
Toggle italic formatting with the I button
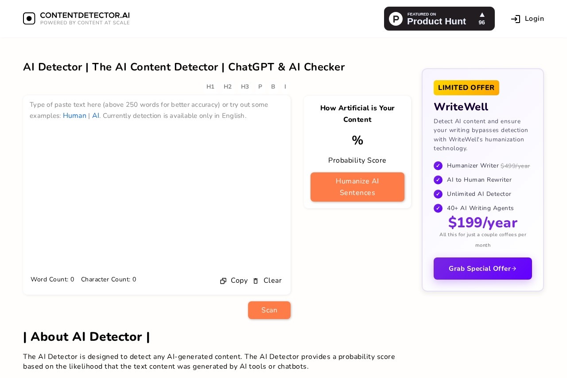(x=285, y=86)
